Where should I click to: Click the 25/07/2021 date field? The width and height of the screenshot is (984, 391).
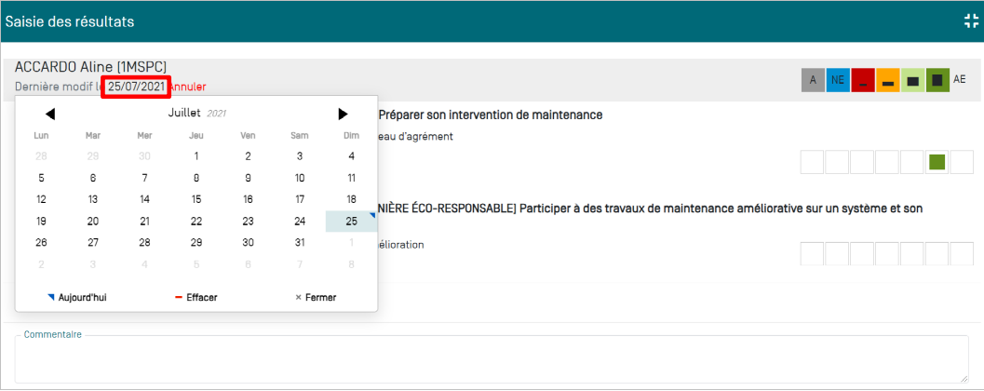tap(136, 87)
